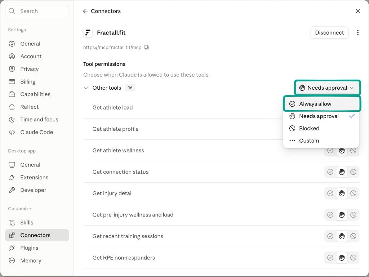Open General under Desktop app
Viewport: 369px width, 277px height.
pos(37,165)
